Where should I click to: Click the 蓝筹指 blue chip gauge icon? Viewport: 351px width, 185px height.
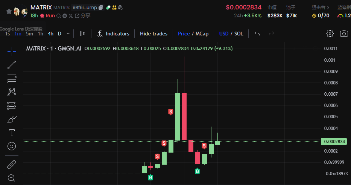tap(340, 16)
